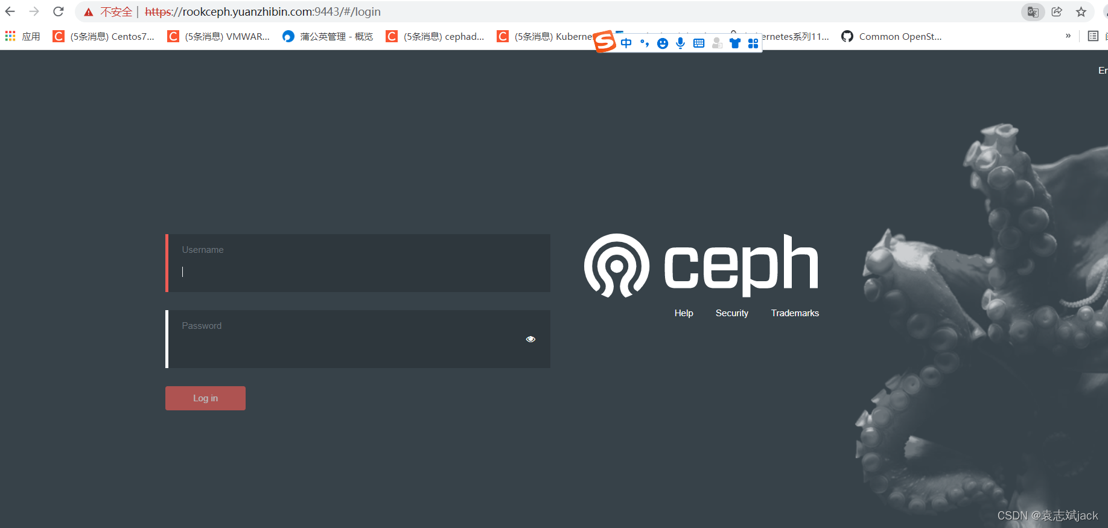Open the language selector at top right
Screen dimensions: 1108x528
tap(1103, 71)
